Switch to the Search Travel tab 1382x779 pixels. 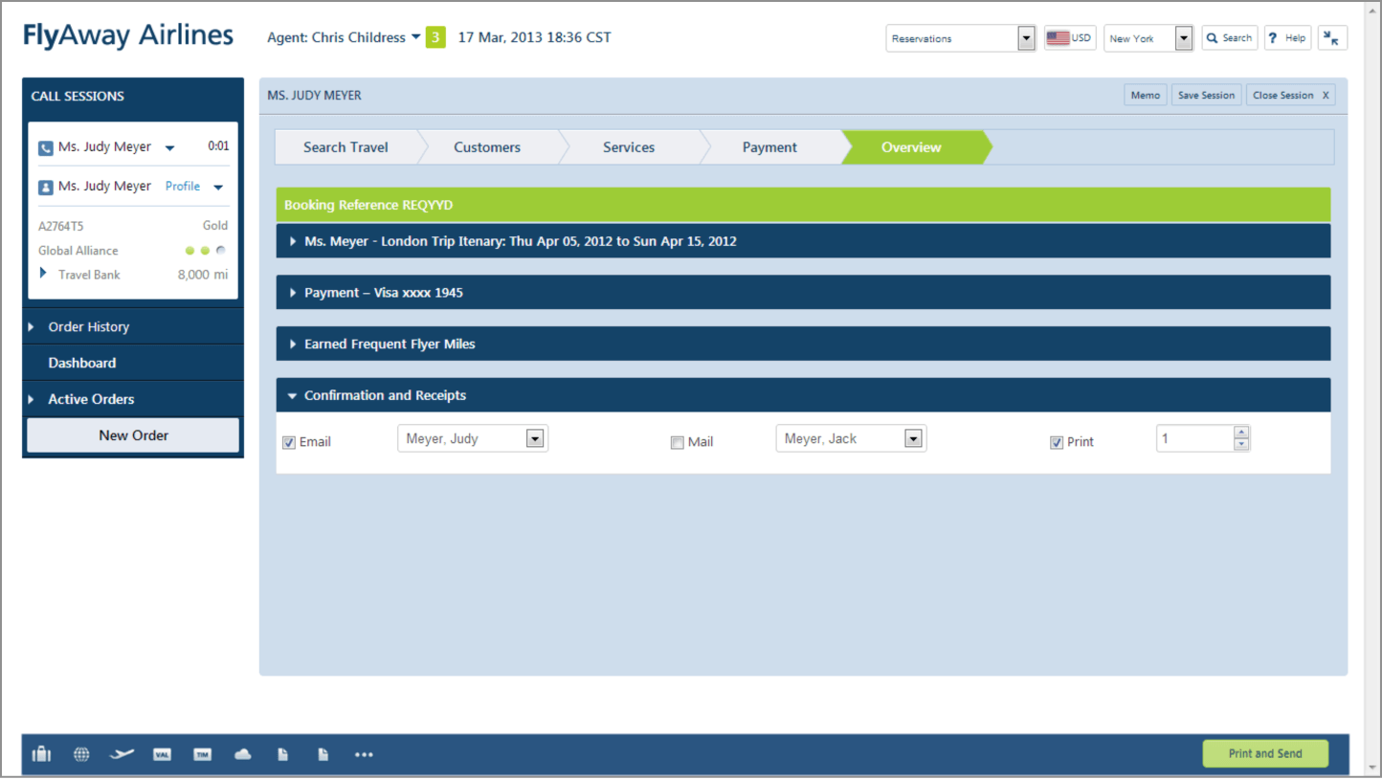[x=345, y=146]
